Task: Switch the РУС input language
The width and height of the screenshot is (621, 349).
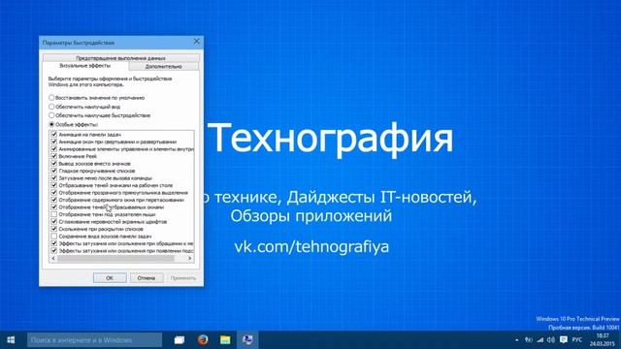Action: pos(577,340)
